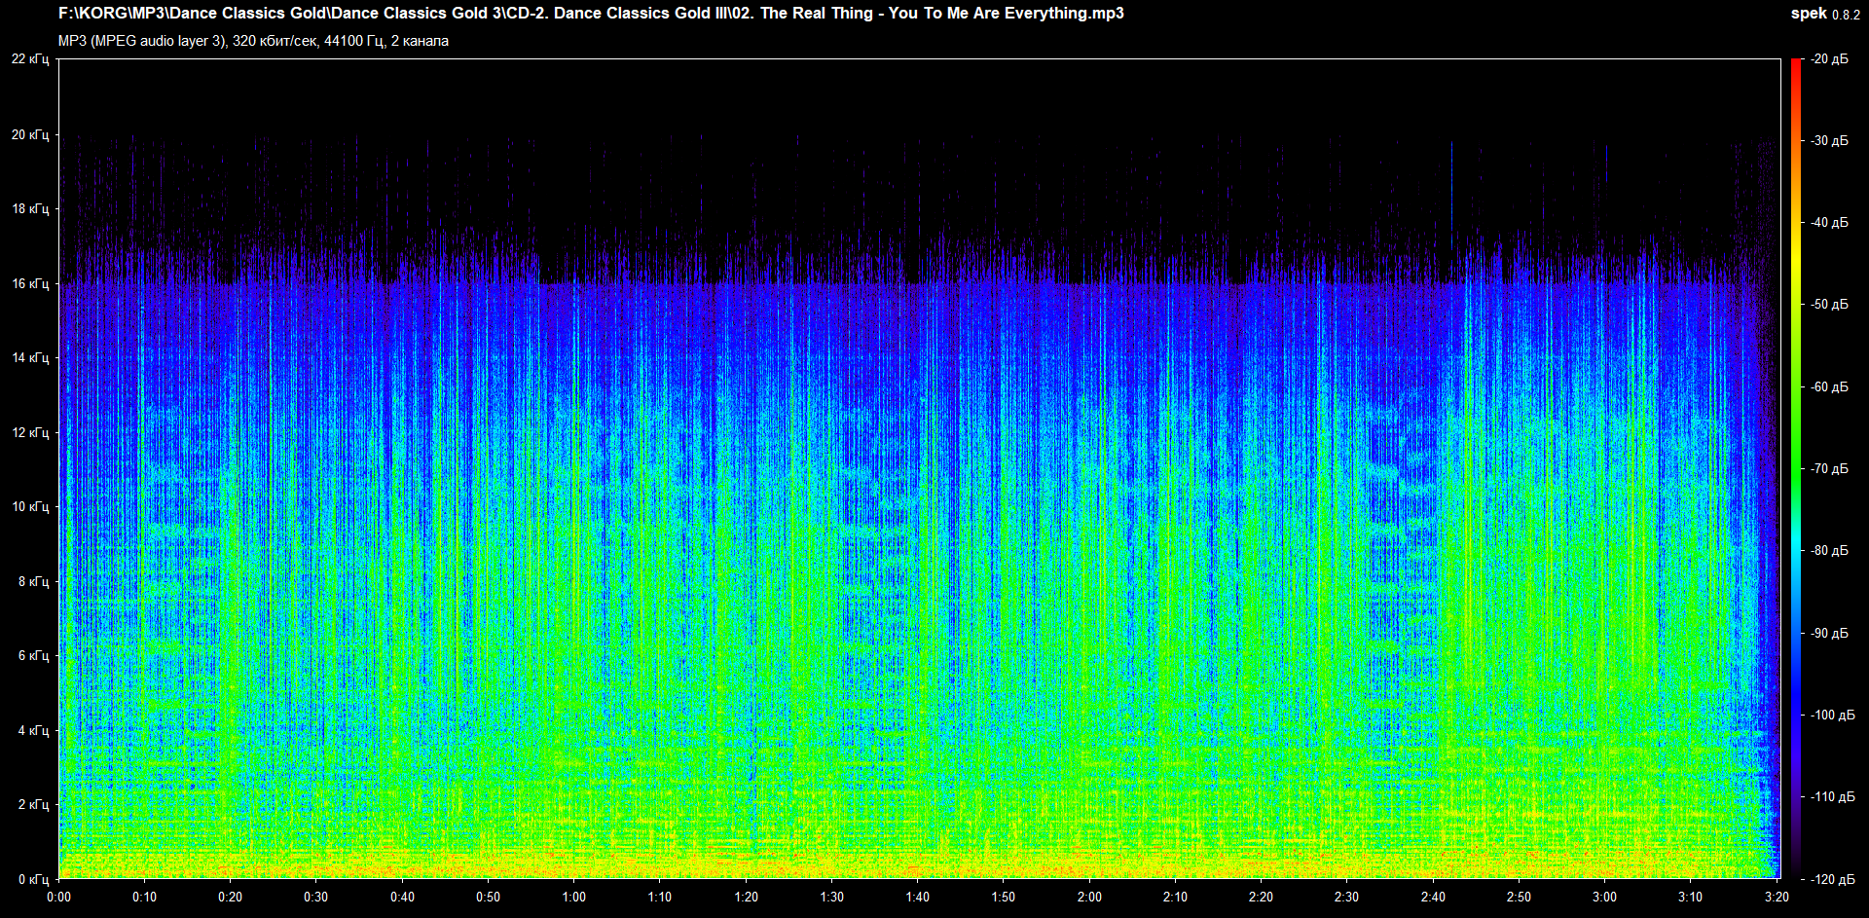
Task: Click the 0:10 time axis label
Action: [144, 897]
